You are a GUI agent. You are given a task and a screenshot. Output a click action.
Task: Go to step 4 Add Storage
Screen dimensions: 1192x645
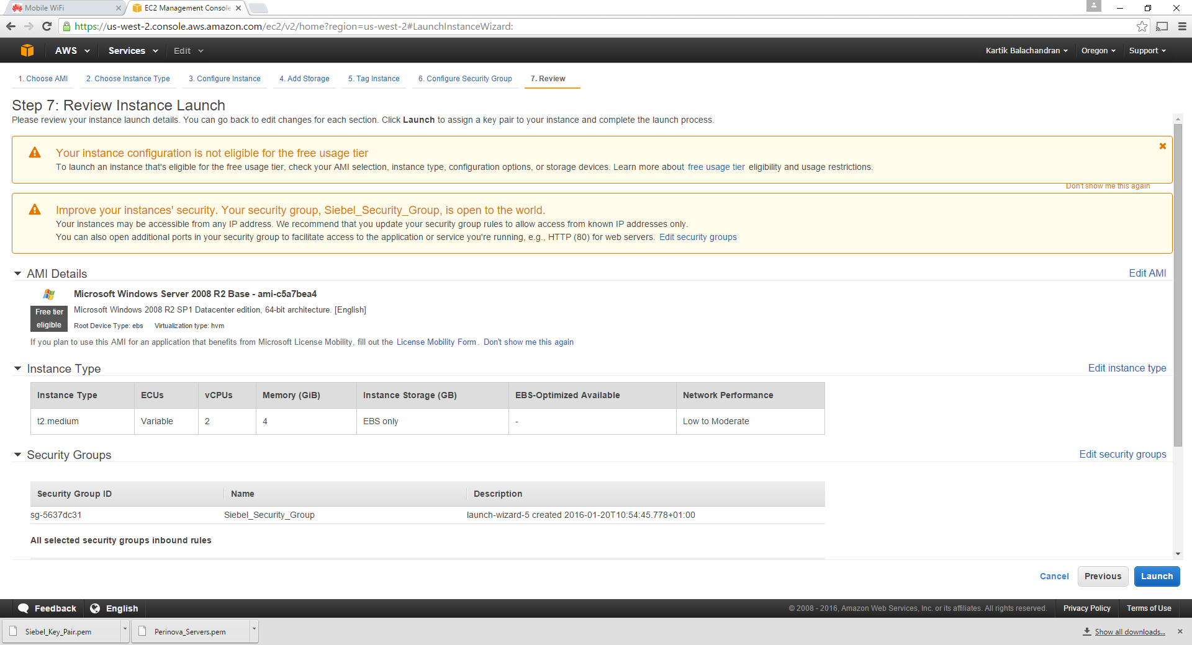tap(304, 79)
